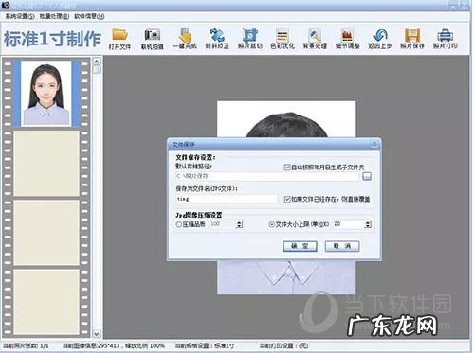Open the 系统设置(S) menu
The width and height of the screenshot is (474, 353).
coord(20,16)
